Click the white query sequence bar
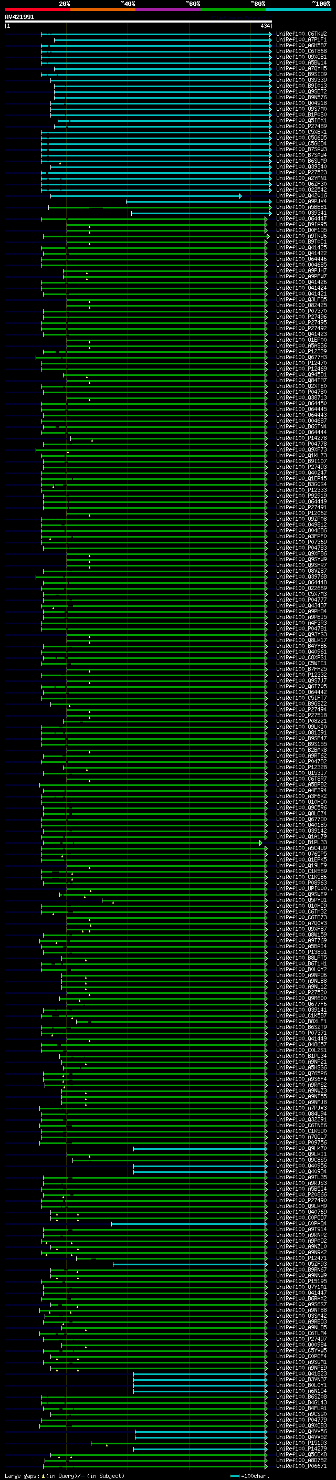This screenshot has width=336, height=1480. [x=138, y=22]
